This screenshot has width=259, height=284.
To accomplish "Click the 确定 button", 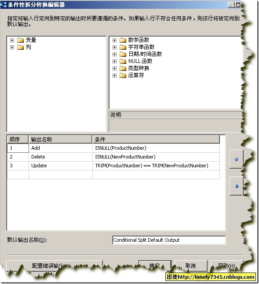I will tap(155, 266).
